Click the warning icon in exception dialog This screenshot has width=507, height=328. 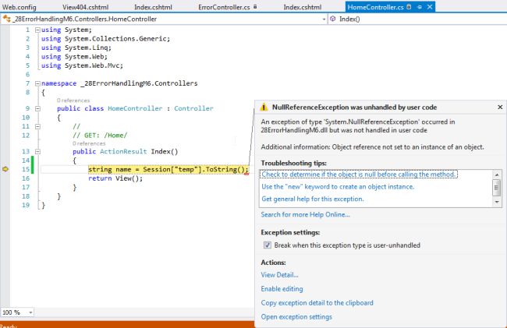(264, 107)
